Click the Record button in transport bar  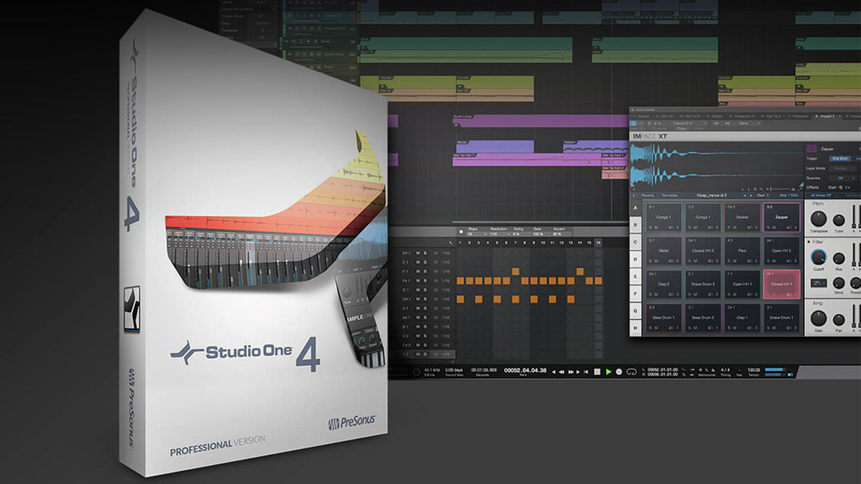pyautogui.click(x=618, y=372)
